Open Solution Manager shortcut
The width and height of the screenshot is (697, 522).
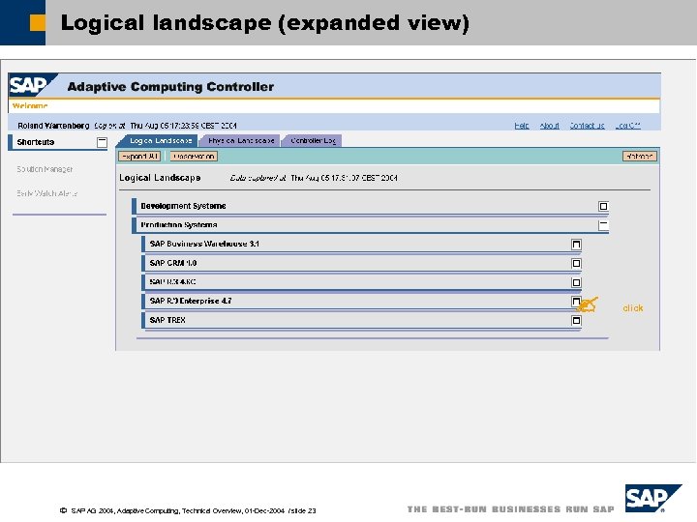(x=45, y=169)
